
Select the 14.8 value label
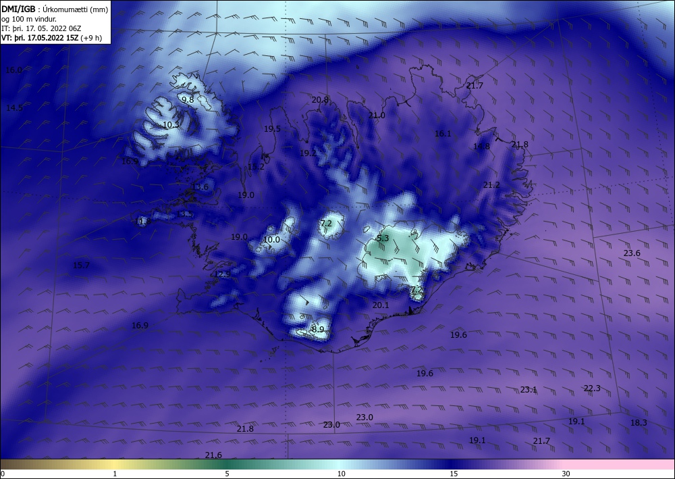(481, 147)
